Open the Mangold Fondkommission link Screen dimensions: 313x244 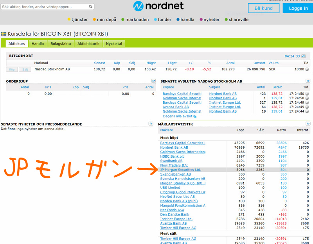coord(183,206)
